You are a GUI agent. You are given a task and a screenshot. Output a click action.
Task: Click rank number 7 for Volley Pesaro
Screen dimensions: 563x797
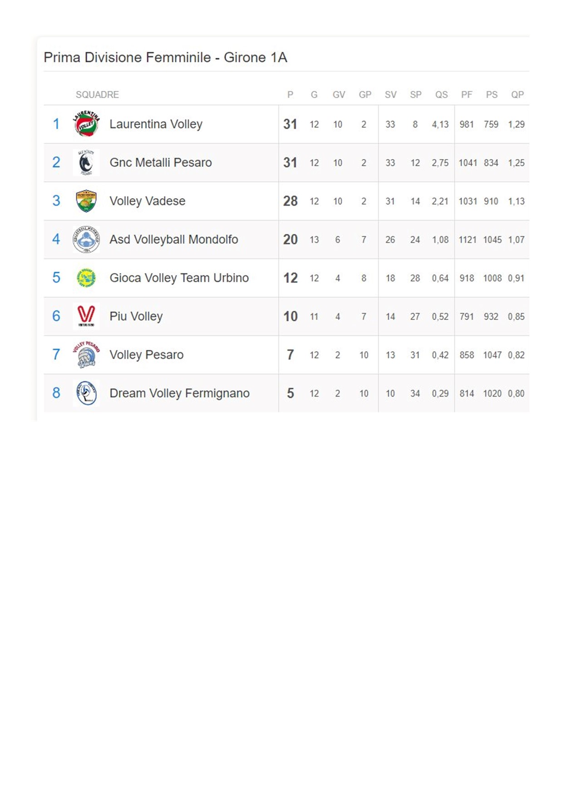pyautogui.click(x=56, y=354)
